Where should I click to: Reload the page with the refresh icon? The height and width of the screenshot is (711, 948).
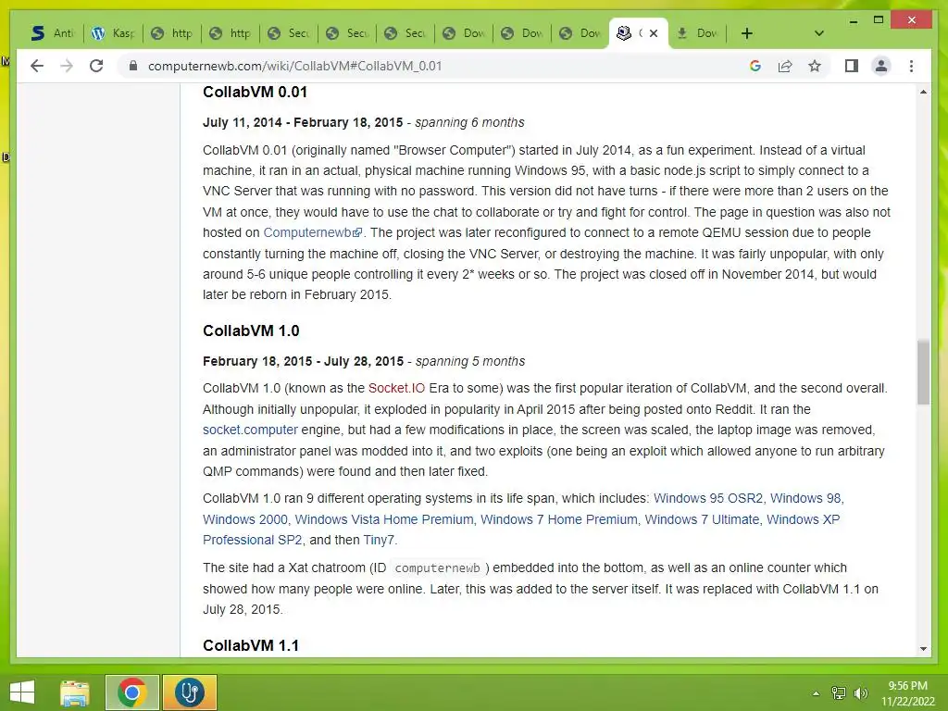[x=96, y=66]
